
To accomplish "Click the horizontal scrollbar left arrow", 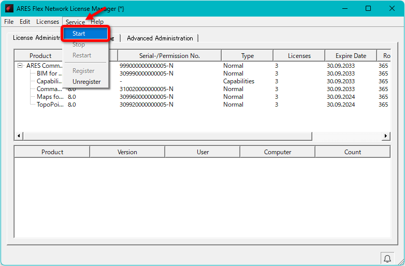I will pos(19,136).
